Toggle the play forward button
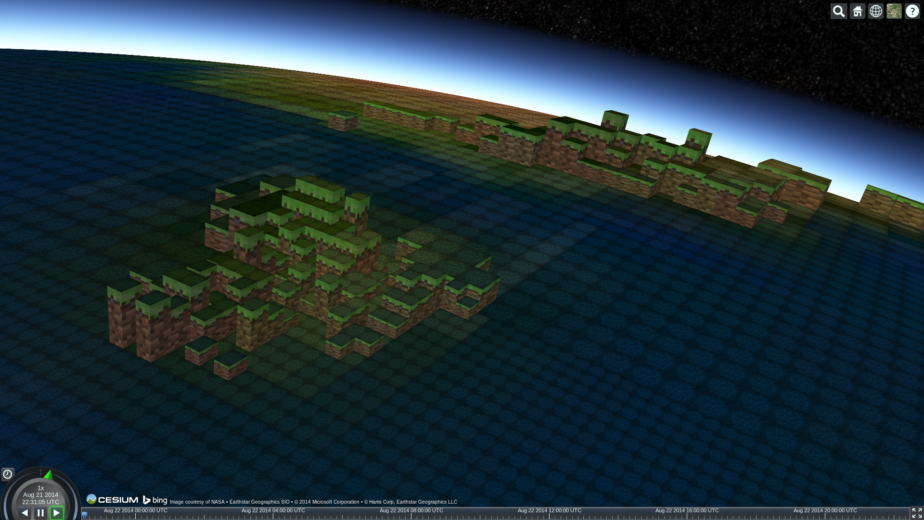Image resolution: width=924 pixels, height=520 pixels. click(57, 513)
